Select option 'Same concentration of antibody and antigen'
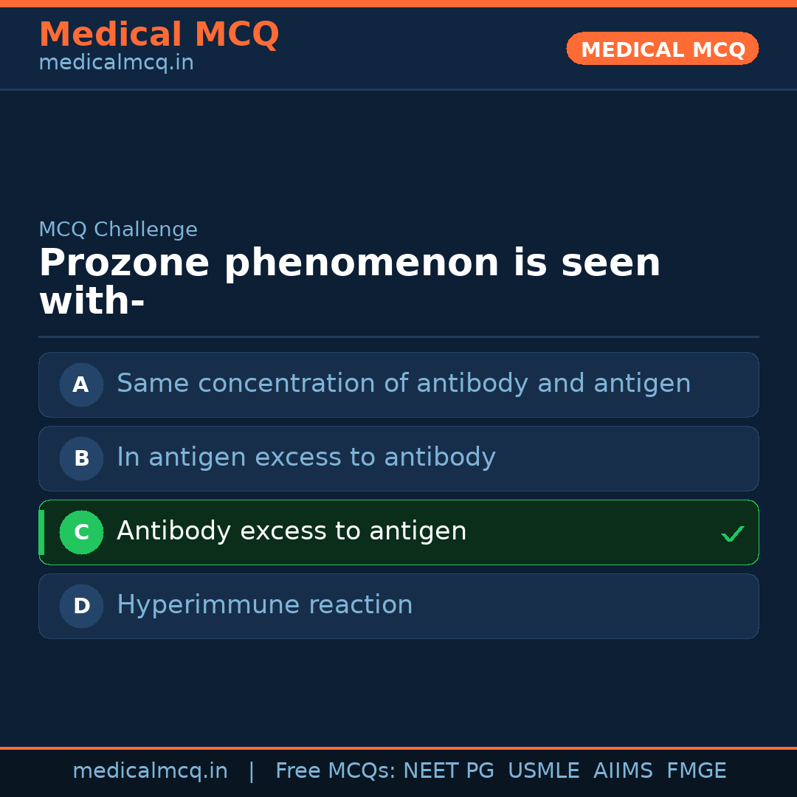797x797 pixels. click(x=404, y=384)
